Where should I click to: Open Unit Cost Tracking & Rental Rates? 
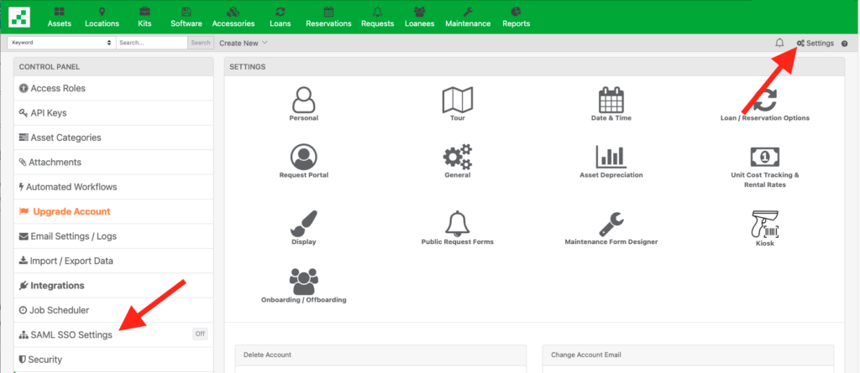pos(764,167)
